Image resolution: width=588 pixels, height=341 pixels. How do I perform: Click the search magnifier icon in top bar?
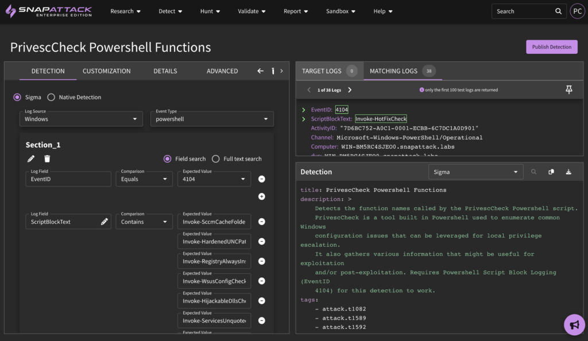pyautogui.click(x=558, y=11)
